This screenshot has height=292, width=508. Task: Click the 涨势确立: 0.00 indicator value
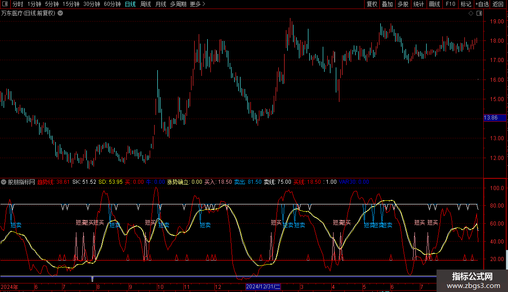tap(184, 182)
